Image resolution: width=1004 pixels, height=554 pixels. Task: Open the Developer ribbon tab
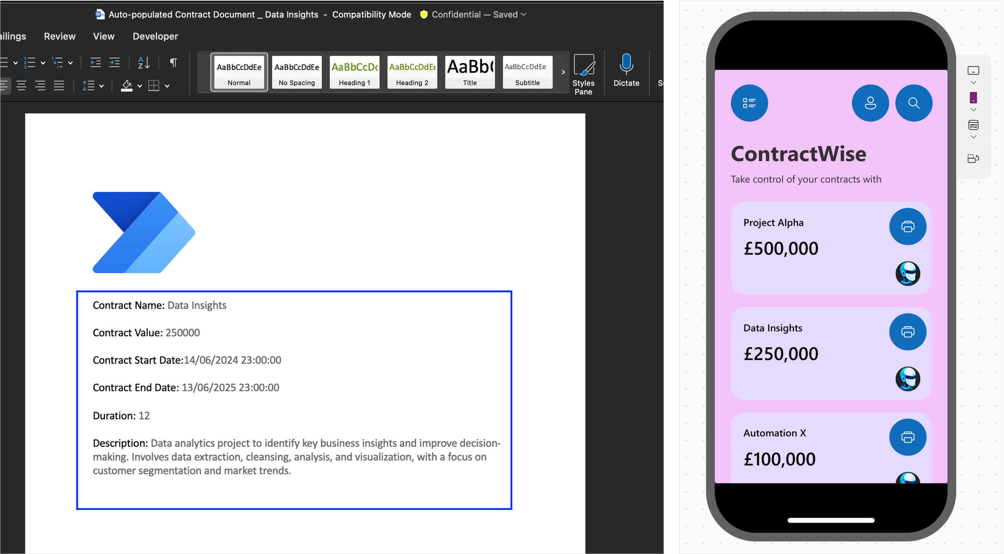pyautogui.click(x=155, y=36)
